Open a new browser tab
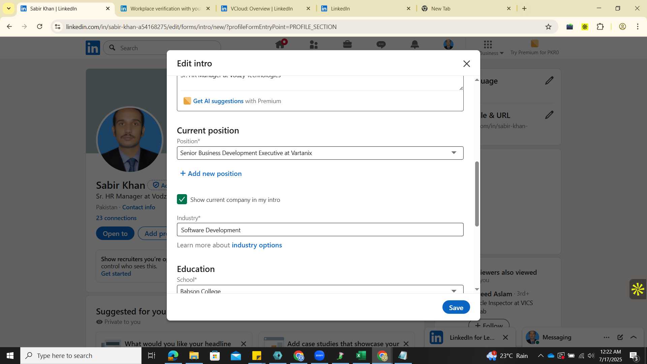The image size is (647, 364). pos(524,8)
